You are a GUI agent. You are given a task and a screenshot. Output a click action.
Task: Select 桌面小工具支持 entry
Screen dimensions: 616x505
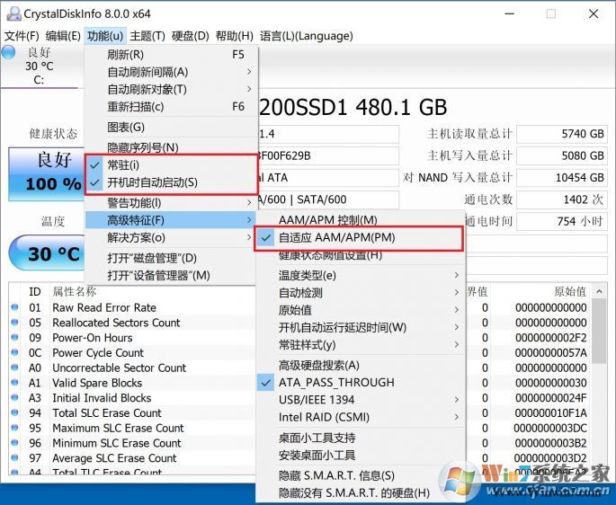[360, 438]
